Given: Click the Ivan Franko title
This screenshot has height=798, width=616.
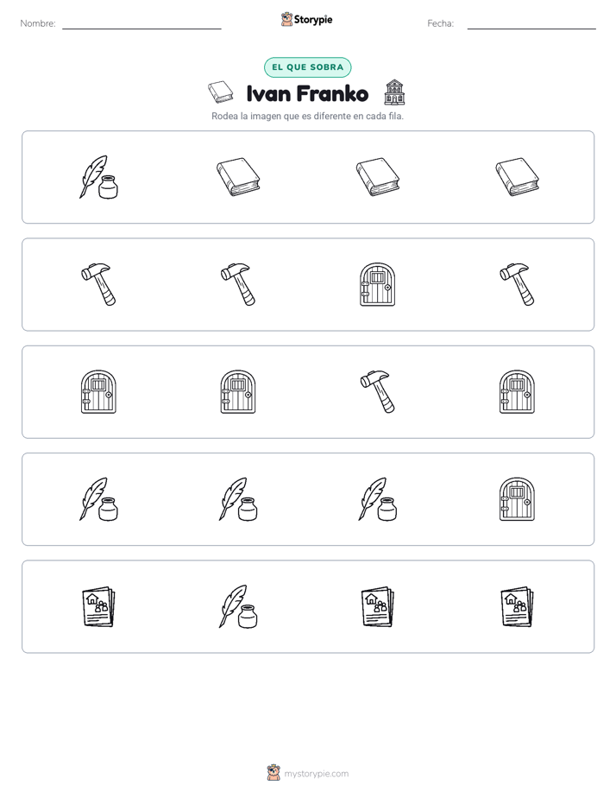Looking at the screenshot, I should point(307,93).
